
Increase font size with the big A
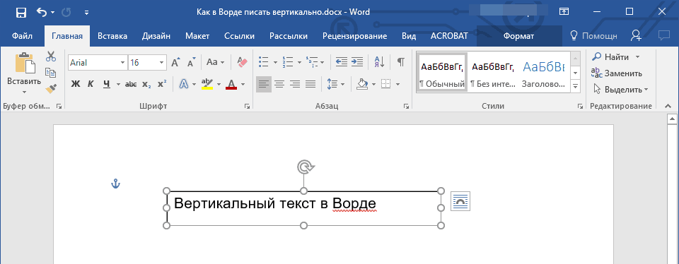click(175, 63)
